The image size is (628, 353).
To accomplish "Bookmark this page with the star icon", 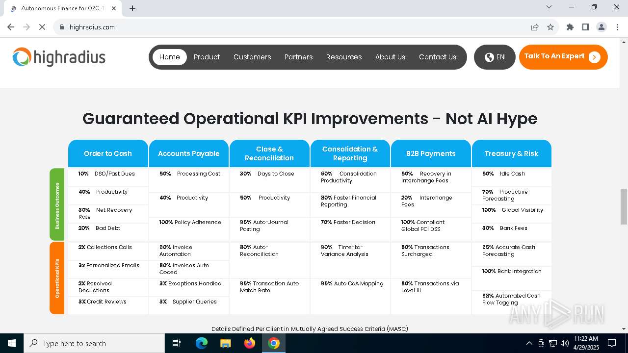I will pos(550,27).
